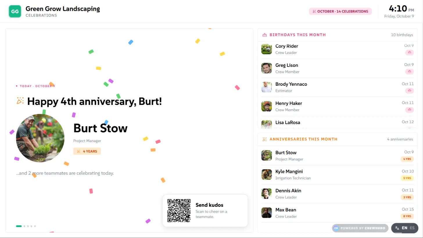Click Cory Rider's birthday cake badge
Screen dimensions: 423x238
click(x=409, y=52)
